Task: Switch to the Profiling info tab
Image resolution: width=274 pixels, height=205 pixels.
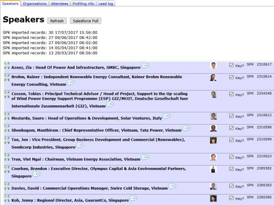Action: pyautogui.click(x=83, y=3)
